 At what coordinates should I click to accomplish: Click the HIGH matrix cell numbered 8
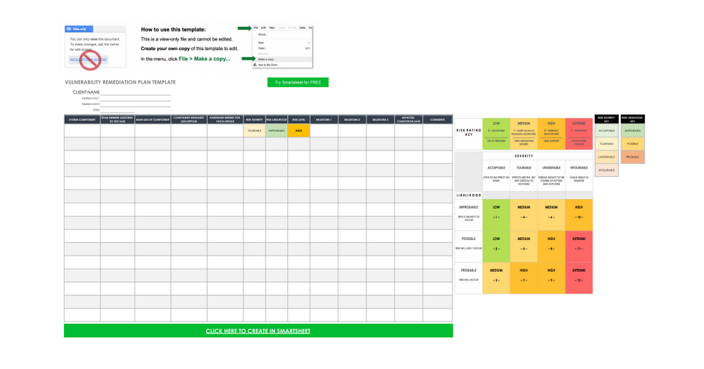coord(551,245)
